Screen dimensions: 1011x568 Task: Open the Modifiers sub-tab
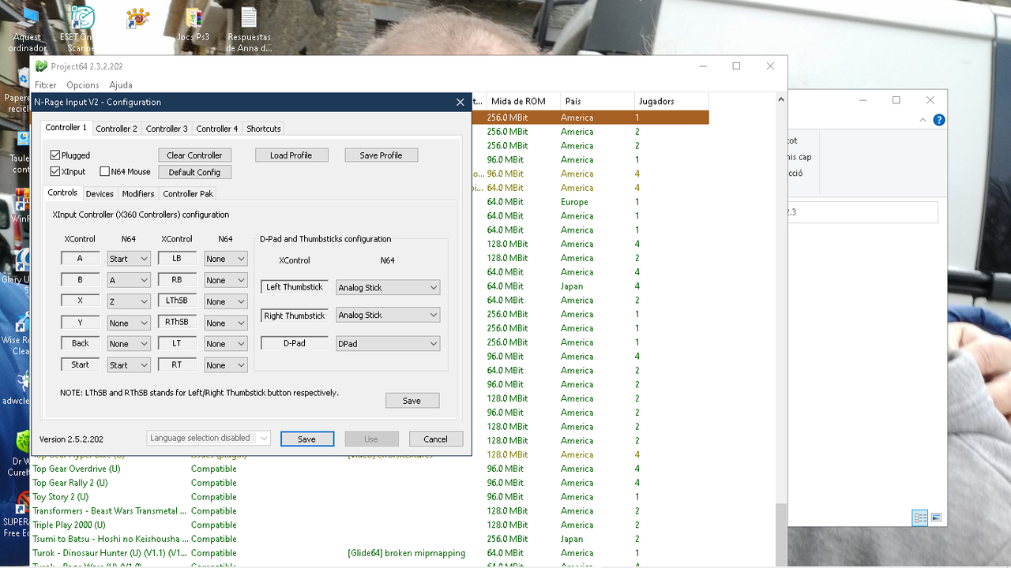click(138, 193)
